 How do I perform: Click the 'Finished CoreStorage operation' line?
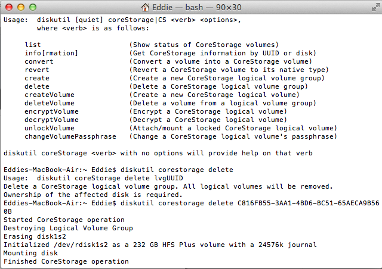pos(66,261)
